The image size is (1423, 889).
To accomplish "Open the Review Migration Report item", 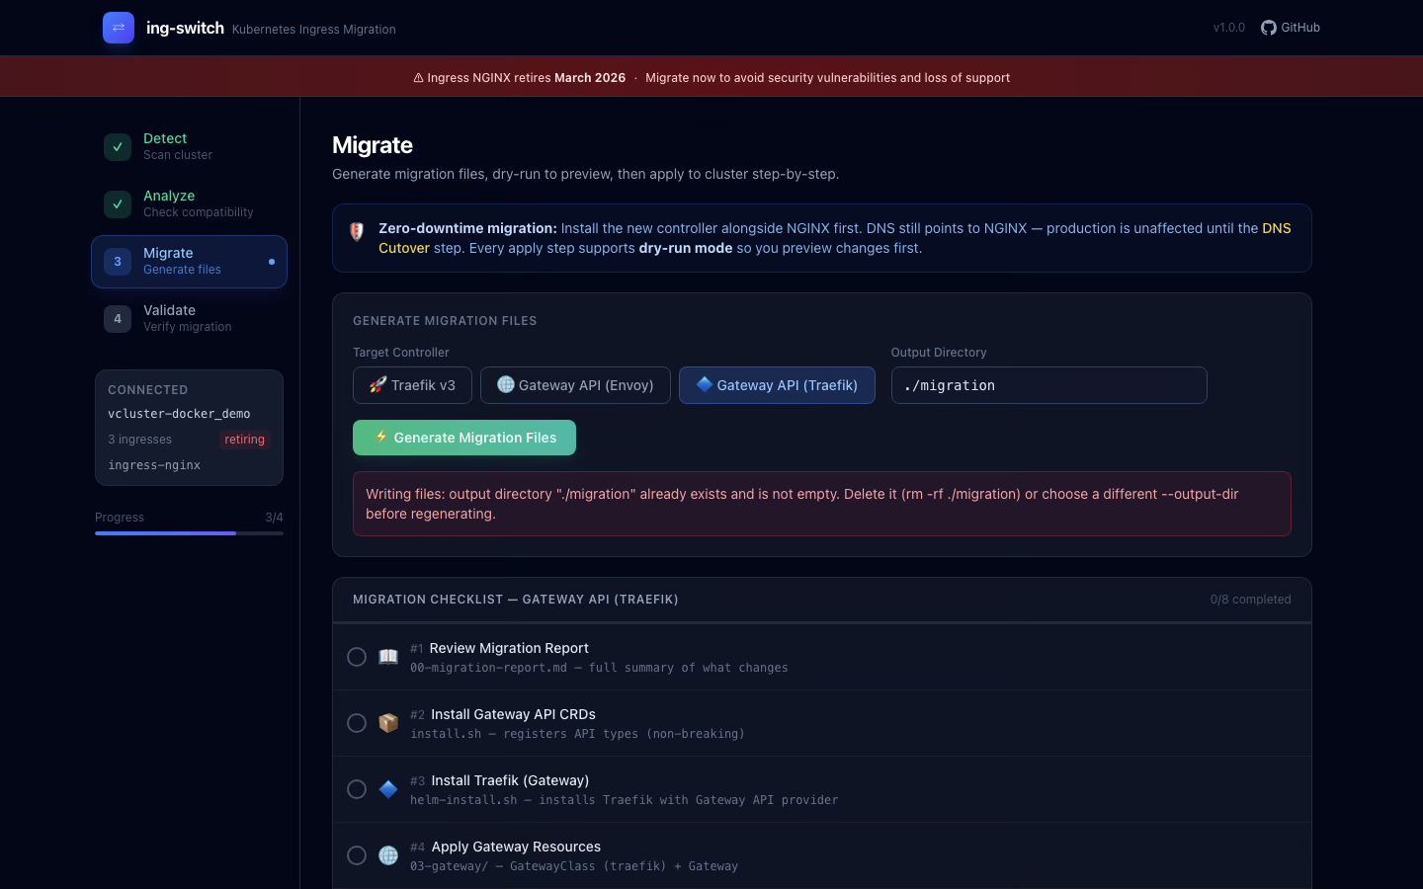I will coord(822,657).
